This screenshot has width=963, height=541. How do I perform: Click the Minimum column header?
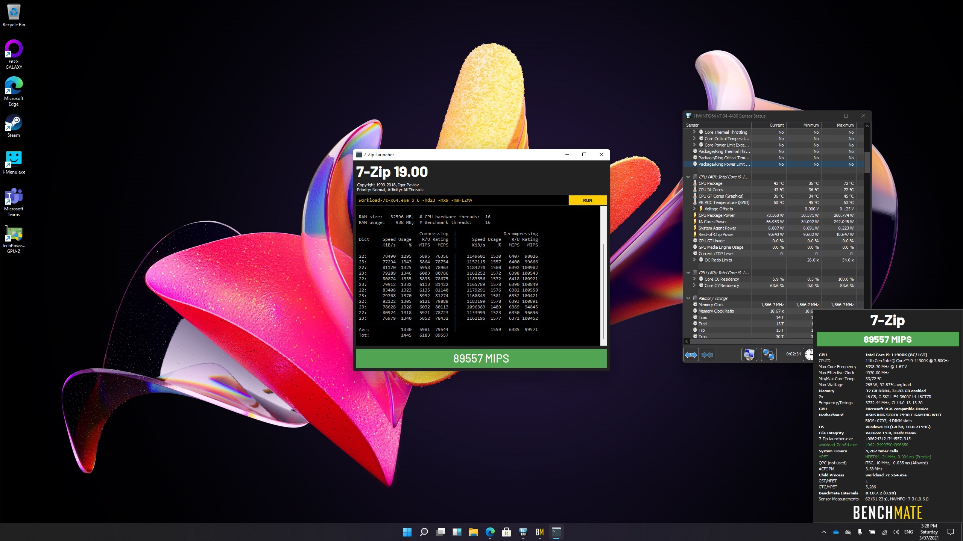point(804,125)
